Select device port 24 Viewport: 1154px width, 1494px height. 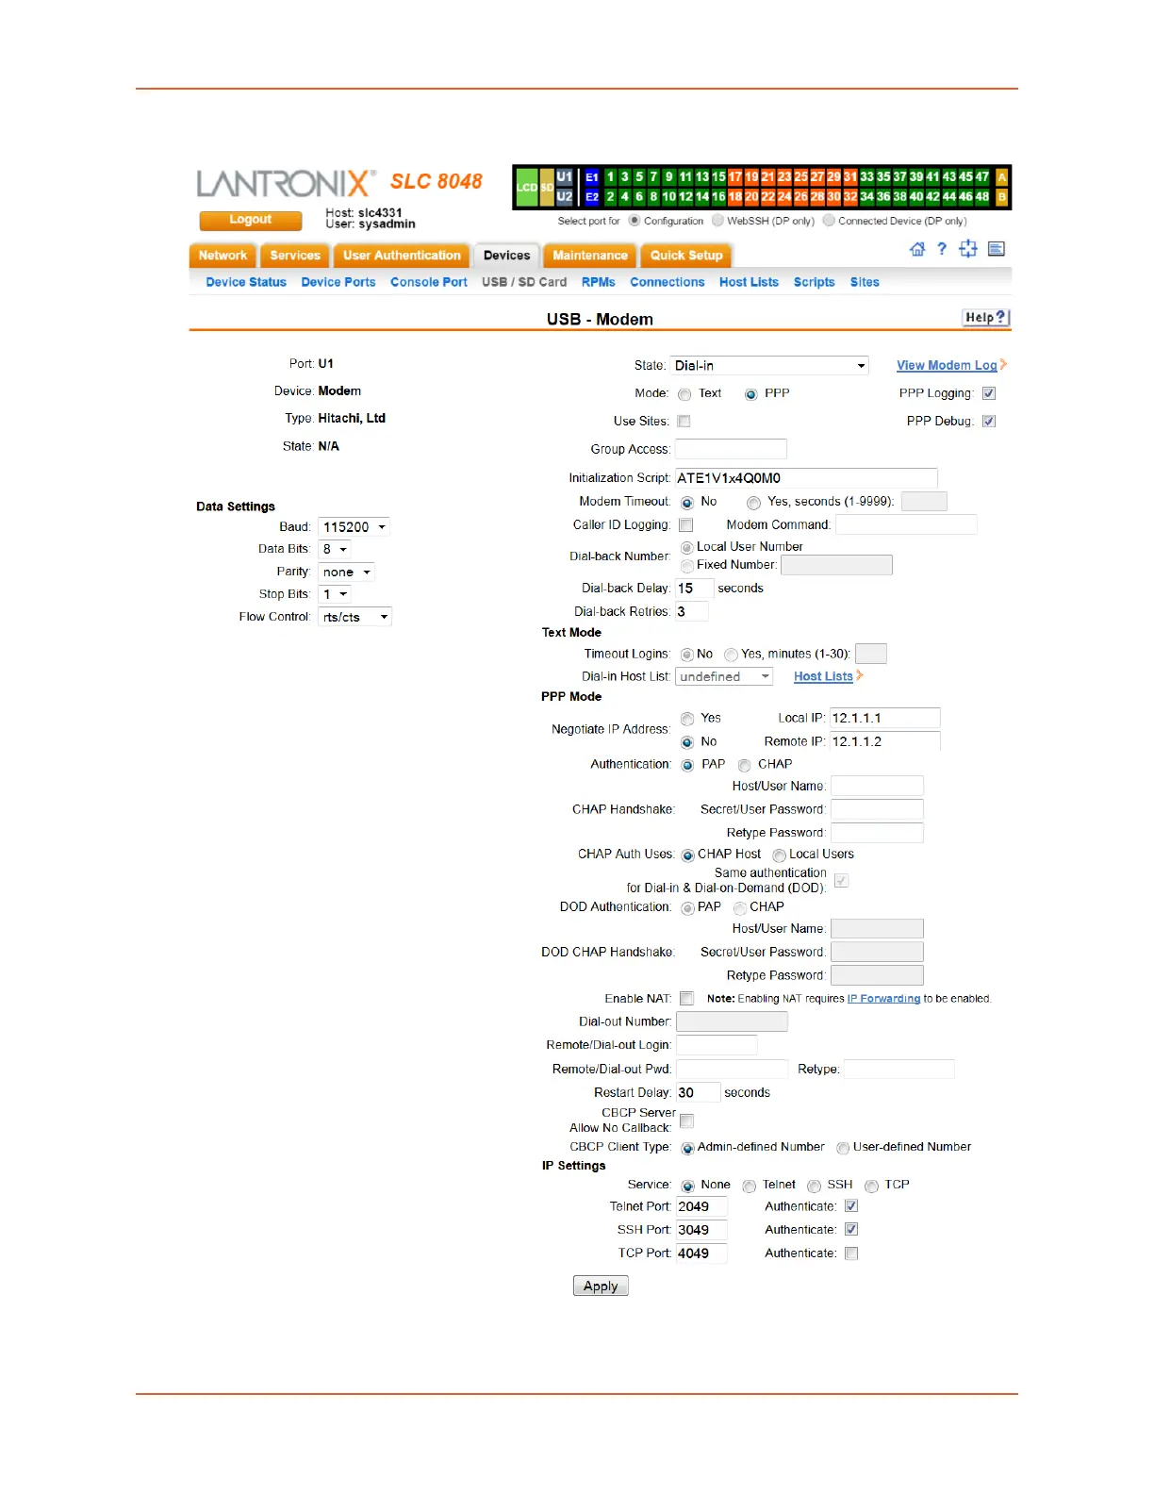[784, 196]
